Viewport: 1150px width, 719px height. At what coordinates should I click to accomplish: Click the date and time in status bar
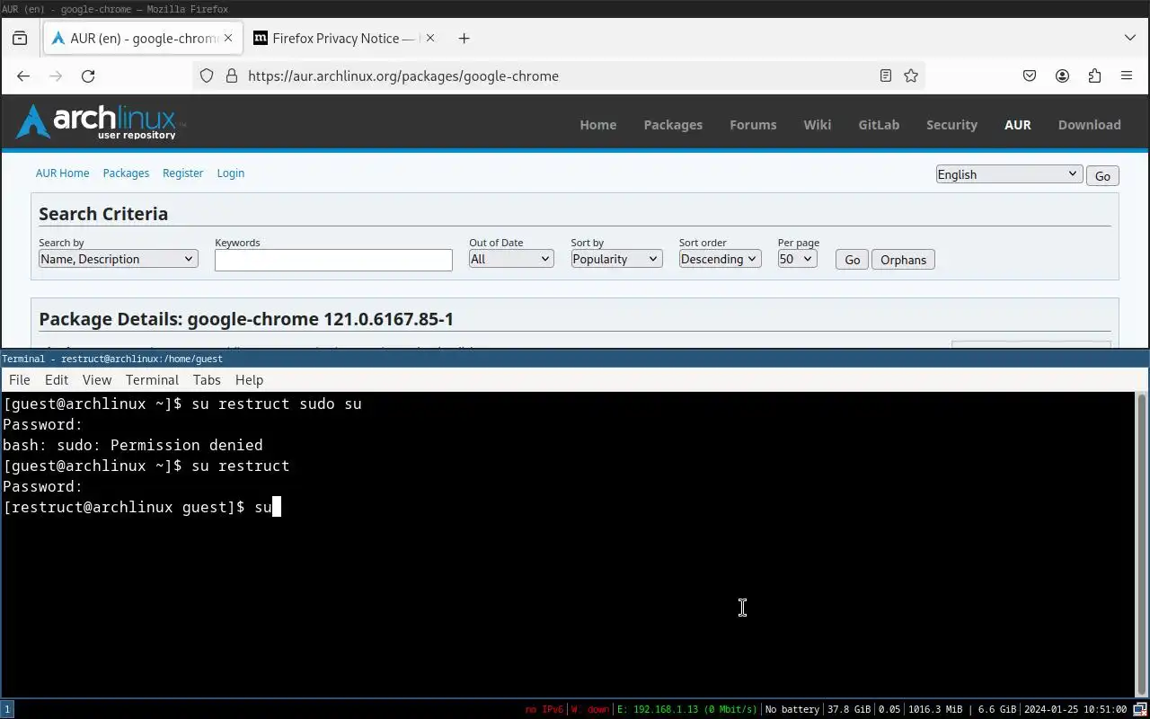pos(1075,709)
